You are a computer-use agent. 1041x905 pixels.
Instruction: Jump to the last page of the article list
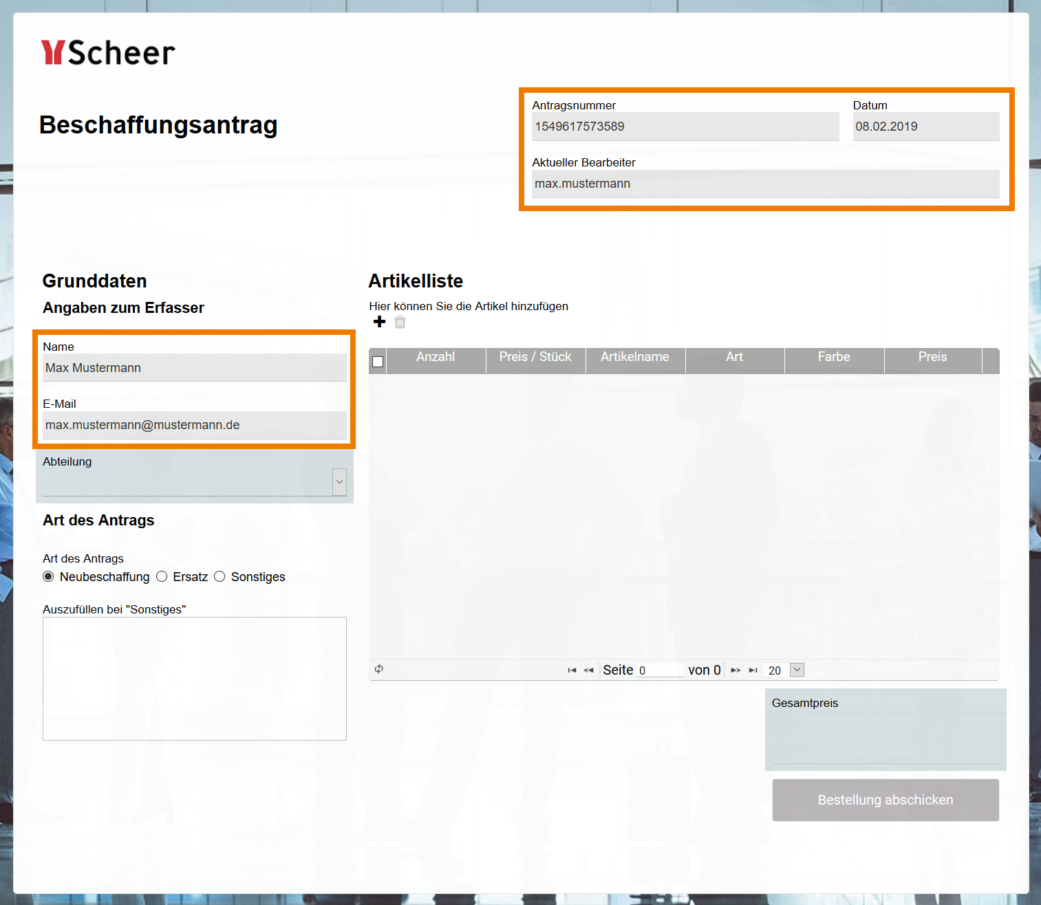(x=753, y=670)
